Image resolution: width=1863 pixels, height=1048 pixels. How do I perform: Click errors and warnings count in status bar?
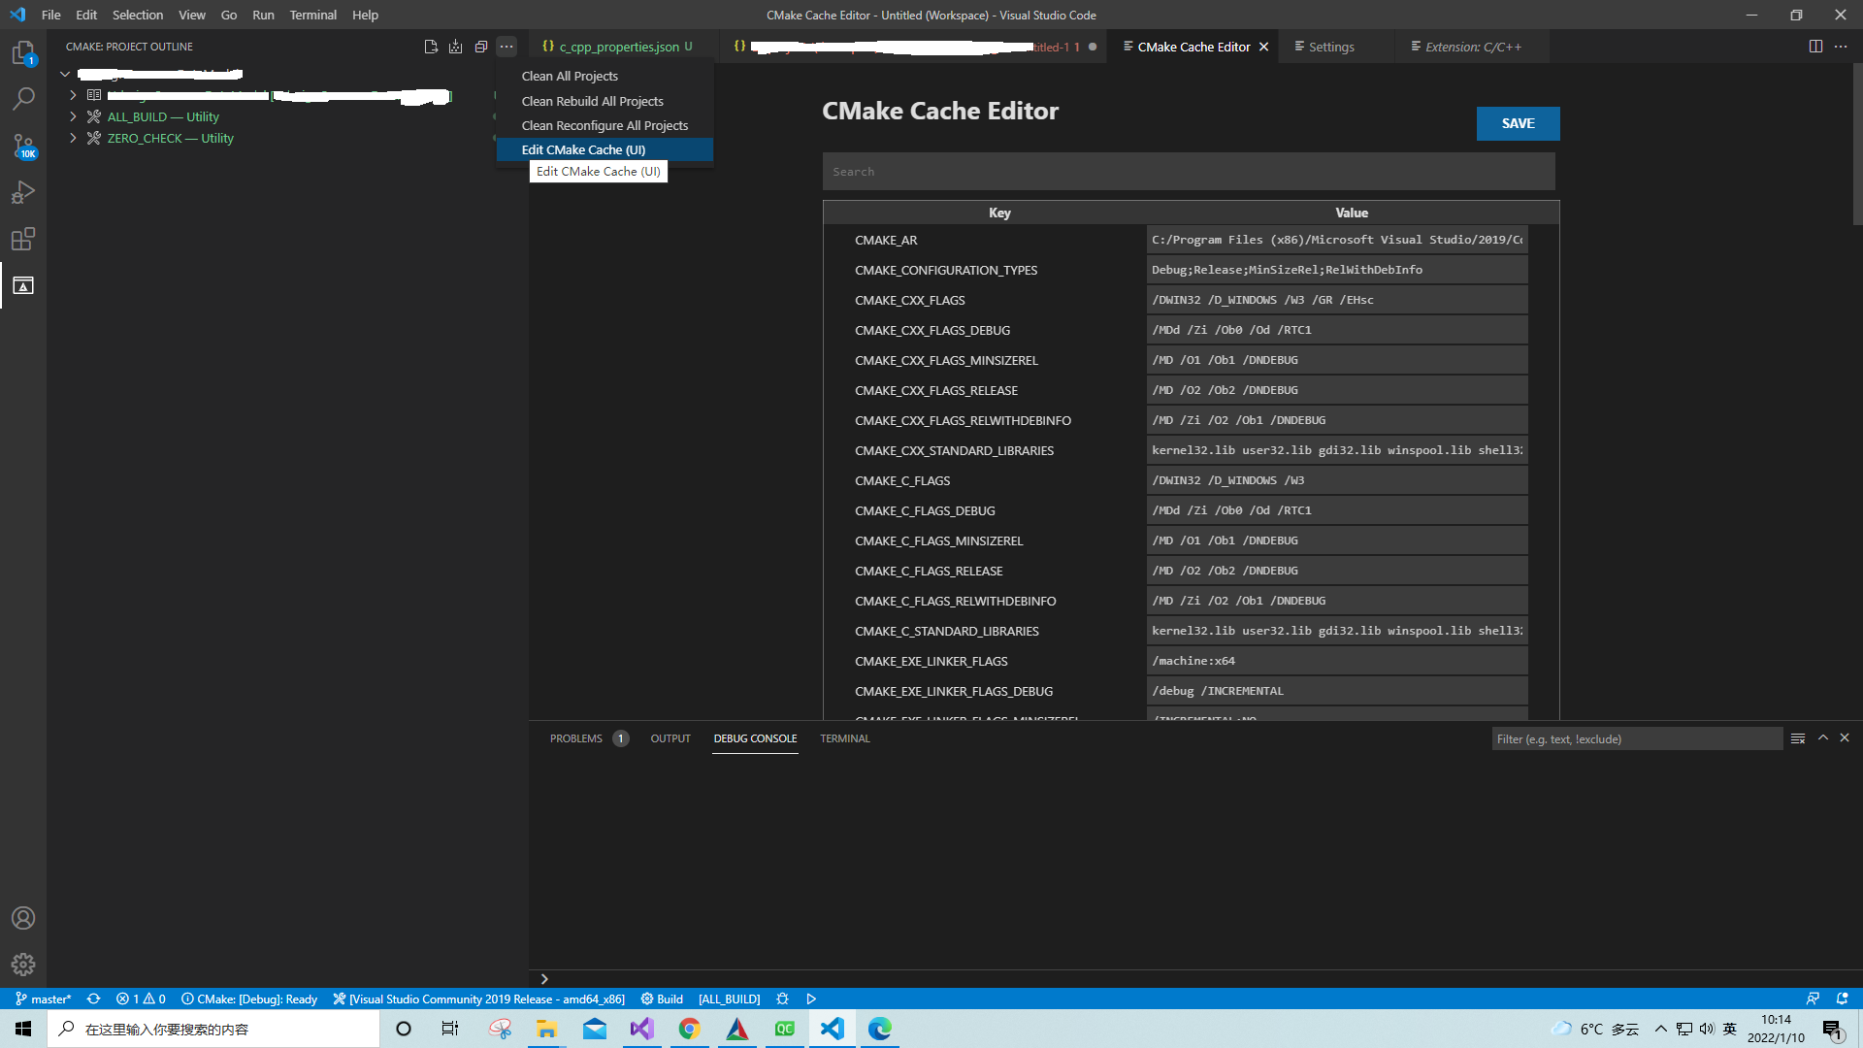pos(141,999)
